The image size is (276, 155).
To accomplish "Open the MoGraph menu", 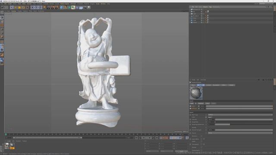I will [73, 4].
